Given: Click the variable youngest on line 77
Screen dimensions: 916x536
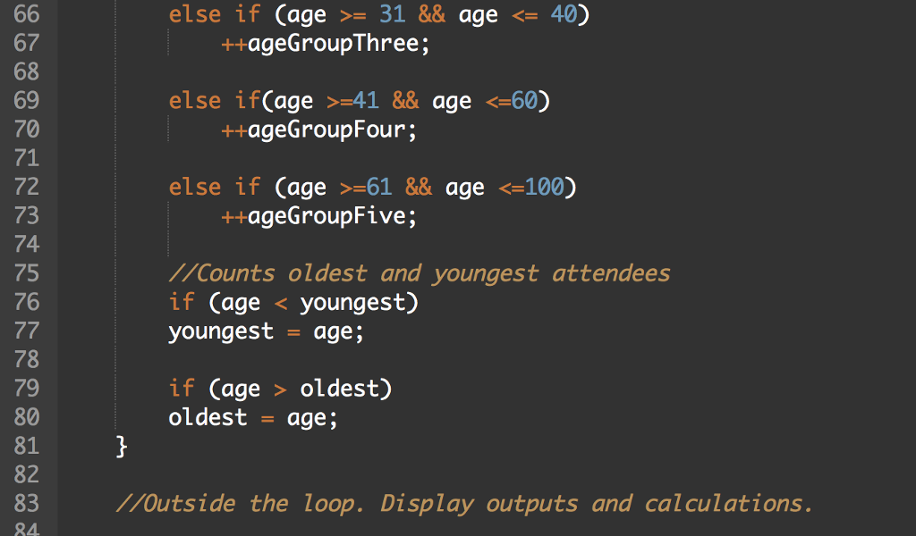Looking at the screenshot, I should pyautogui.click(x=221, y=331).
